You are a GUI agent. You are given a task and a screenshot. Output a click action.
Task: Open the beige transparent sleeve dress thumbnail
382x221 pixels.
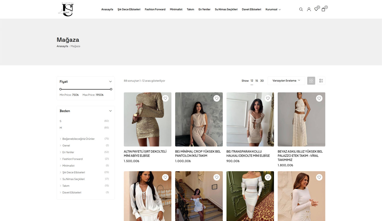[250, 119]
